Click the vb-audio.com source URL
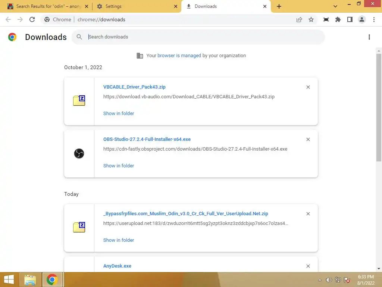Viewport: 382px width, 287px height. point(189,97)
